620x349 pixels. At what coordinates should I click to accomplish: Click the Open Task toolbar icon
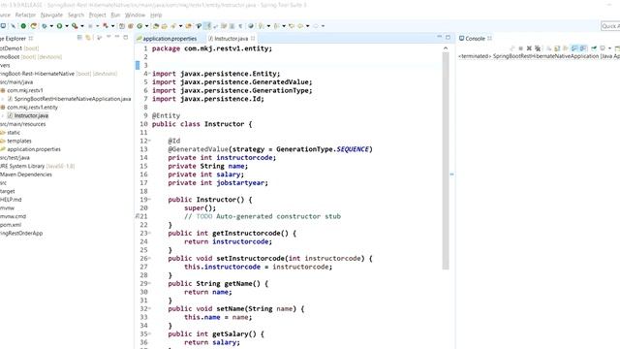164,26
